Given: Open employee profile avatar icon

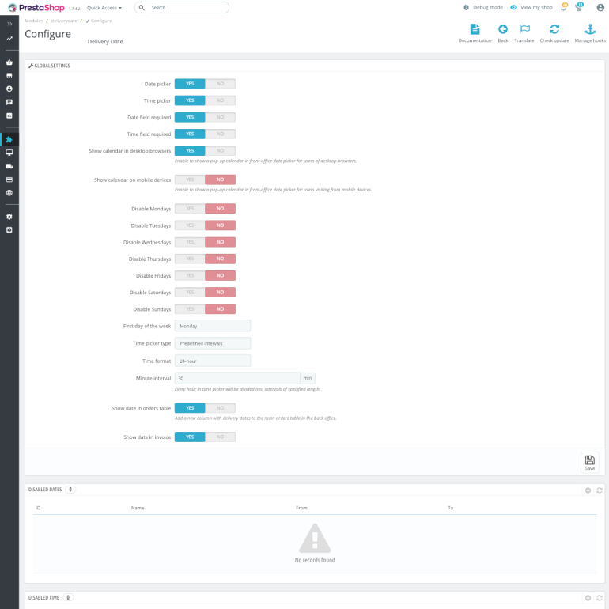Looking at the screenshot, I should [600, 7].
